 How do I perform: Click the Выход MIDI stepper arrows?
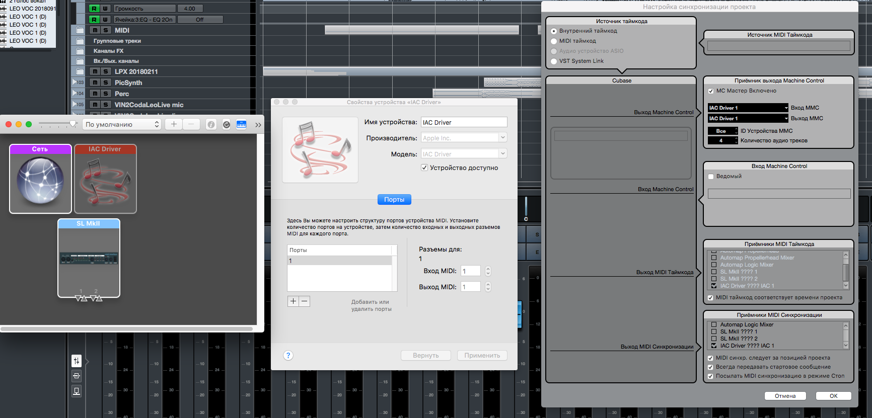pyautogui.click(x=488, y=287)
